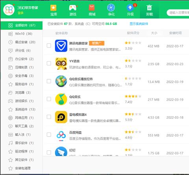Click the 钉钉 wing icon
This screenshot has width=189, height=175.
click(61, 151)
